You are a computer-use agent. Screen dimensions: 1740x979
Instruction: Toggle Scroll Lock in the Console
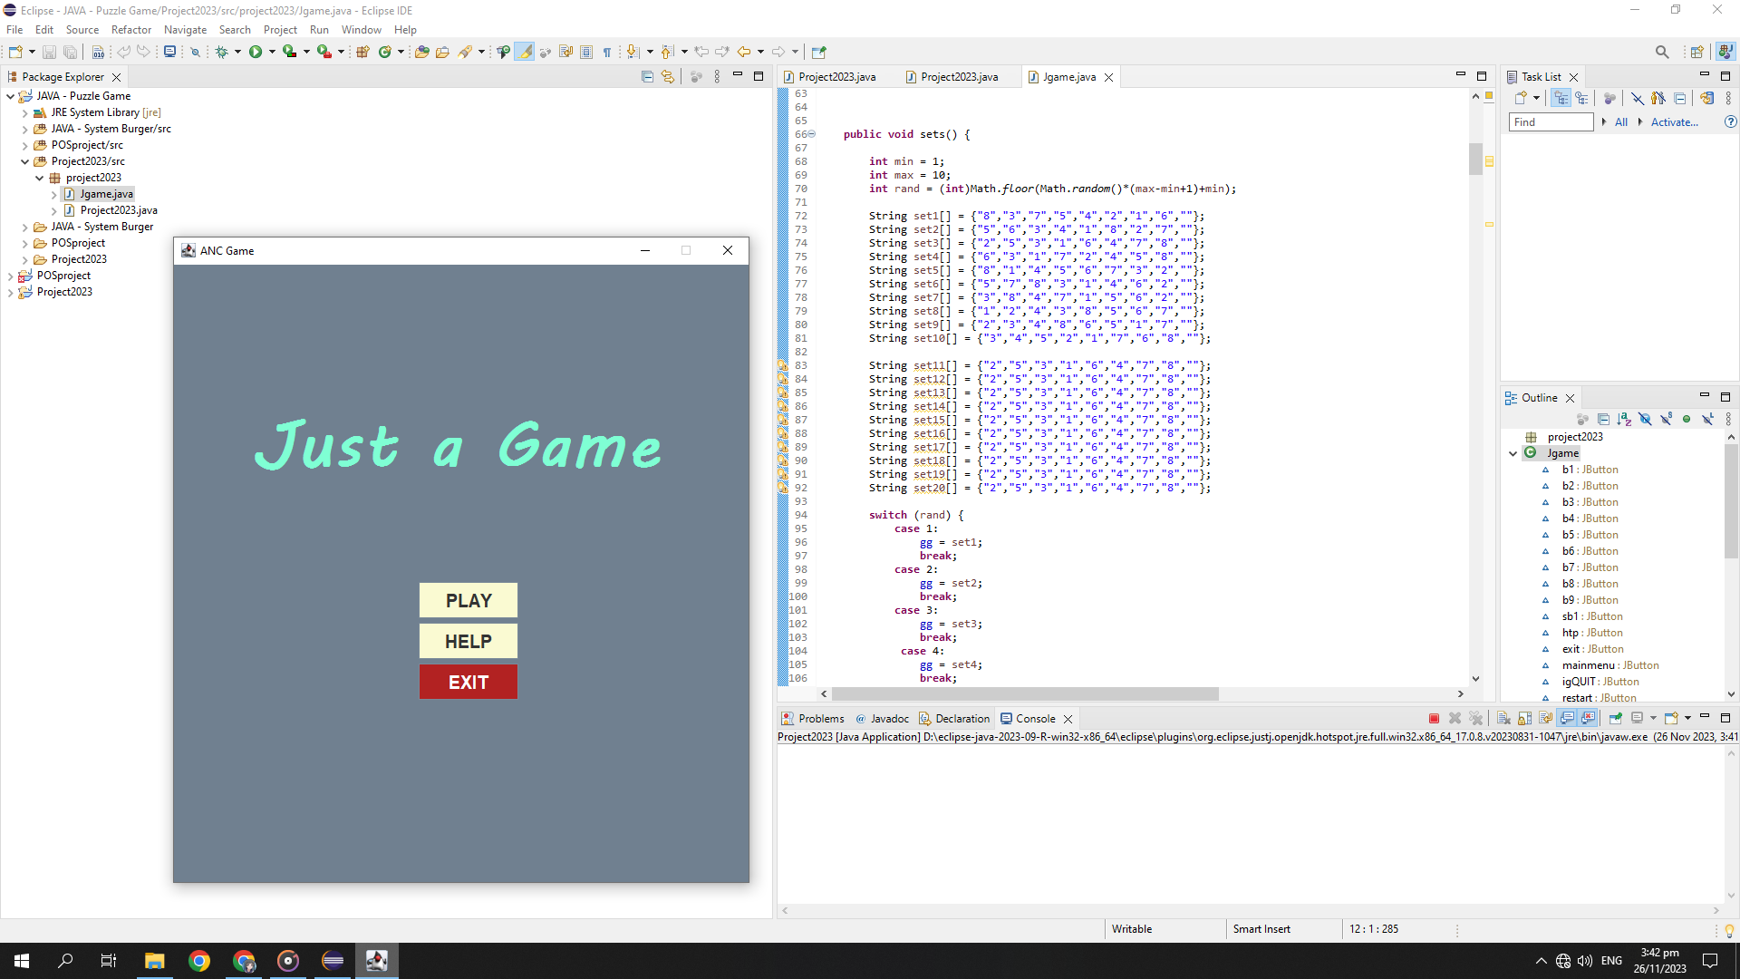coord(1525,718)
